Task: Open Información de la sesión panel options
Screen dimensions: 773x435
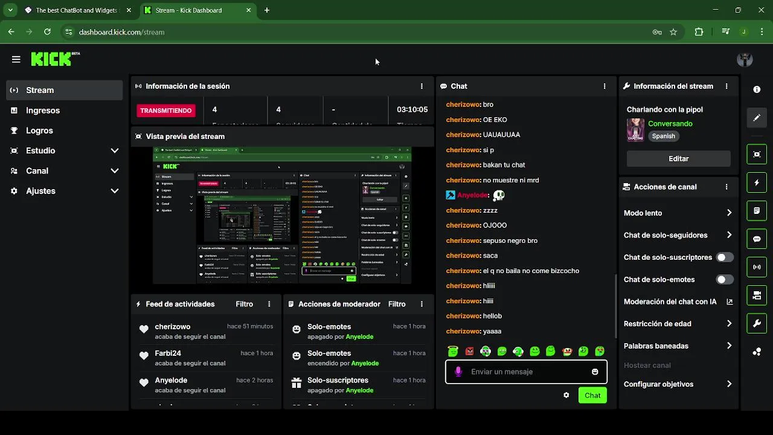Action: [422, 86]
